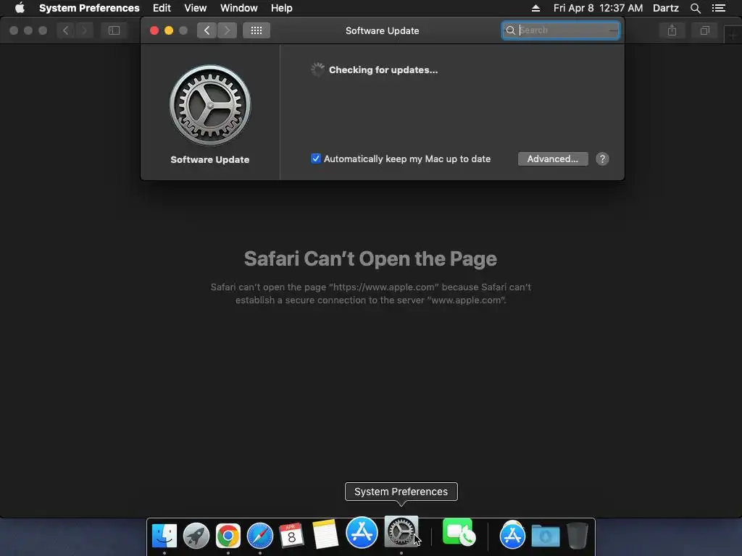The width and height of the screenshot is (742, 556).
Task: Open Finder from the Dock
Action: pyautogui.click(x=164, y=535)
